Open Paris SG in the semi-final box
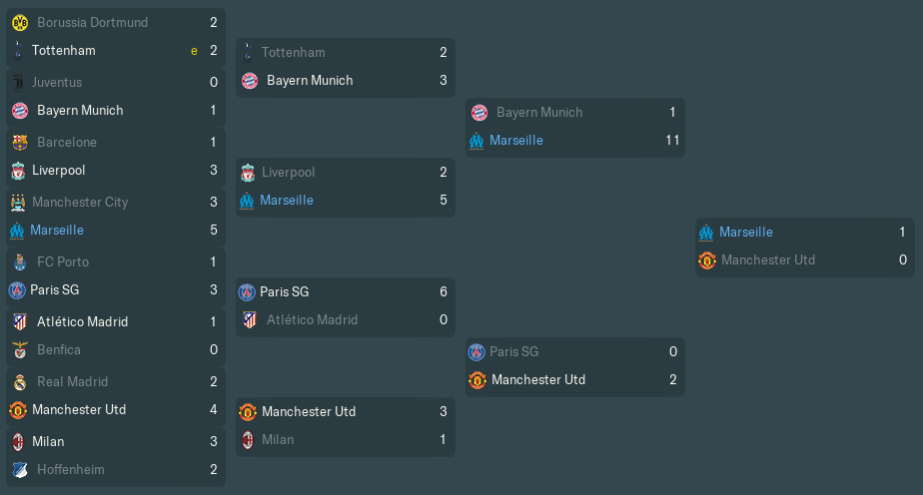 tap(513, 351)
